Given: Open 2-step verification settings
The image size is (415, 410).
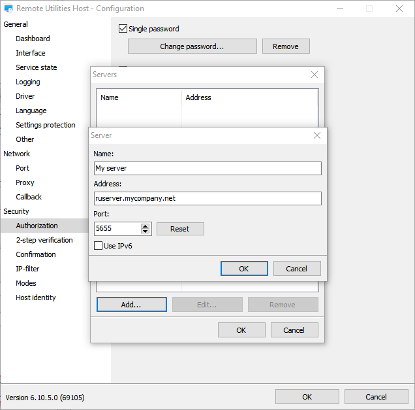Looking at the screenshot, I should 44,240.
